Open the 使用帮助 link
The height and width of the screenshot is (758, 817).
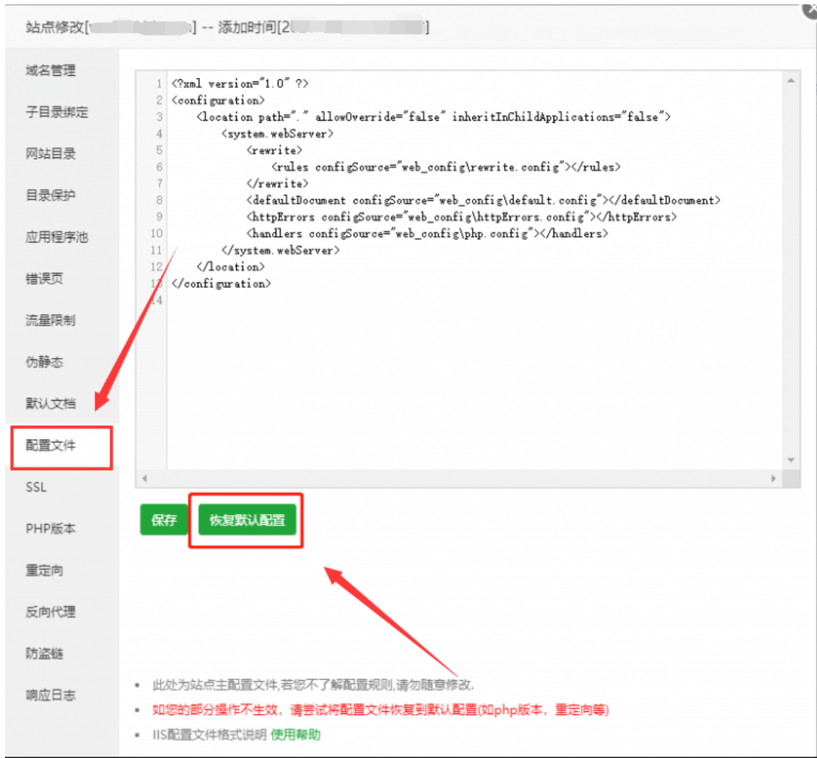point(296,735)
